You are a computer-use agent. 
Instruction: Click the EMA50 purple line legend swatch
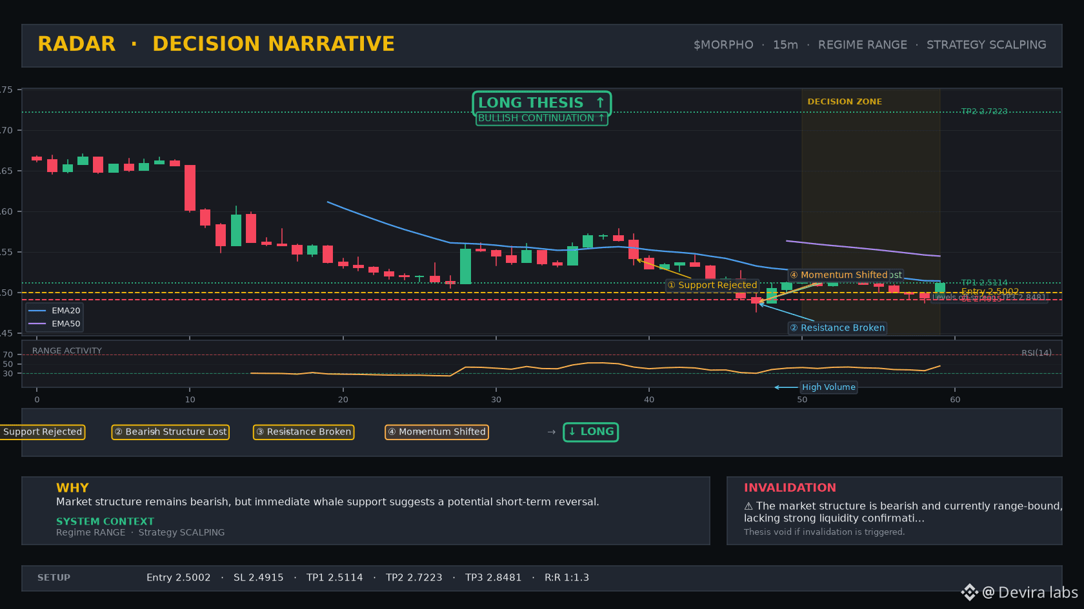(37, 324)
